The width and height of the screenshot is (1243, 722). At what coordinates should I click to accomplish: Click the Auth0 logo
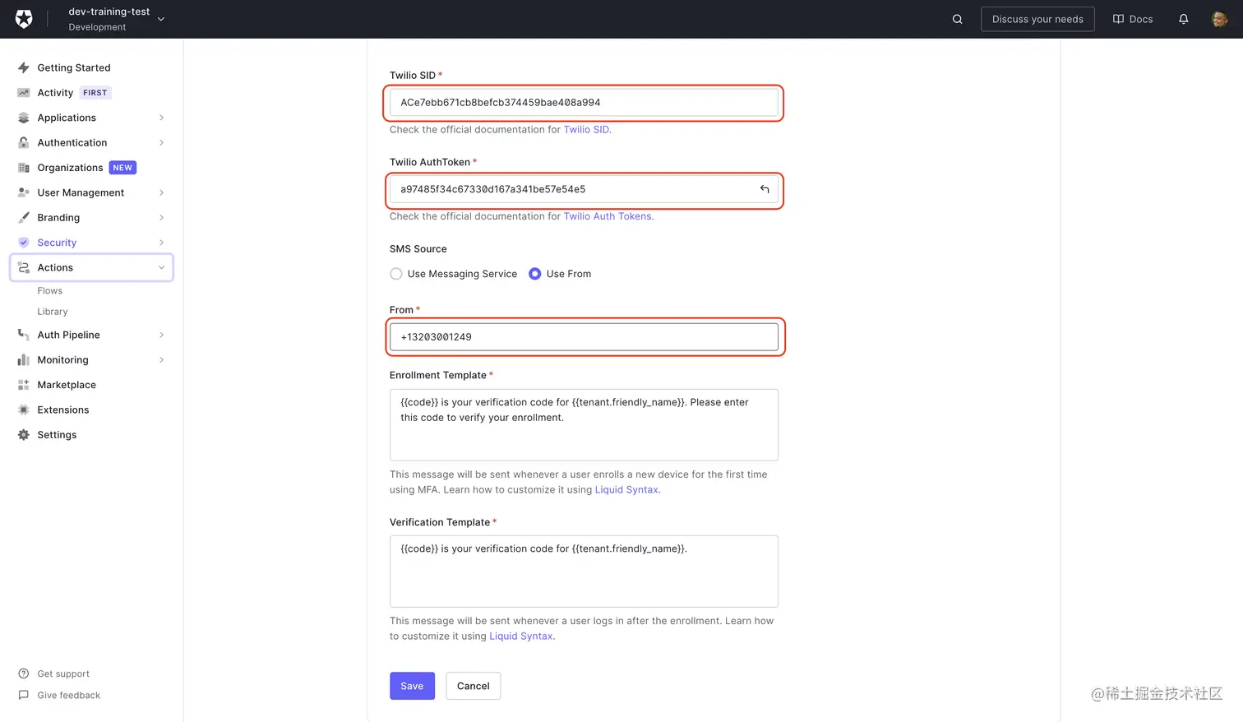click(x=22, y=17)
